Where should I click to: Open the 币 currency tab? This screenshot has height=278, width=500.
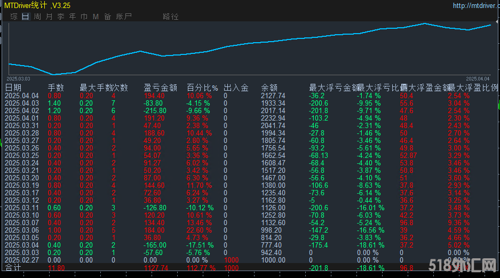84,17
